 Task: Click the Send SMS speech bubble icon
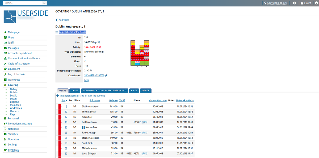[x=5, y=150]
